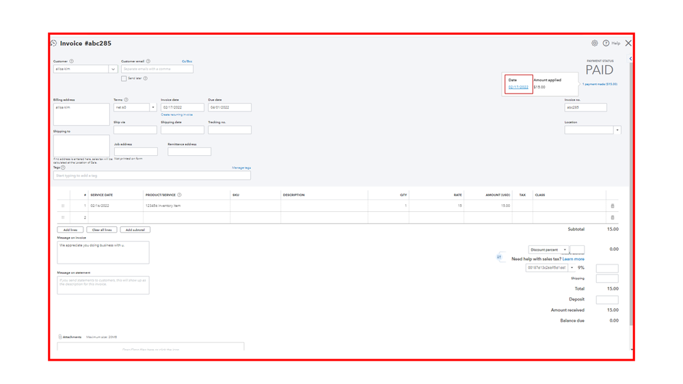Grab the drag handle of line 2
The height and width of the screenshot is (384, 683).
[x=63, y=217]
